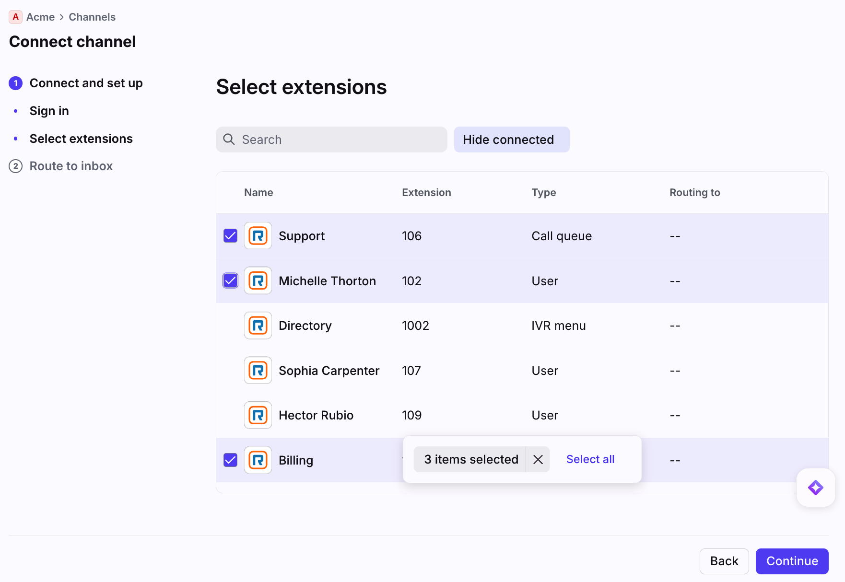Viewport: 845px width, 582px height.
Task: Click extension number 106
Action: pyautogui.click(x=411, y=236)
